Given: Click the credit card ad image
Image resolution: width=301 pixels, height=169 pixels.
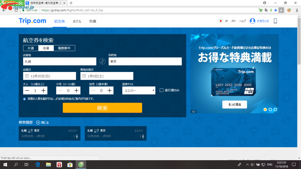Looking at the screenshot, I should pos(233,82).
